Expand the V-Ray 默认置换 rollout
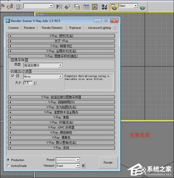Image resolution: width=174 pixels, height=178 pixels. [x=61, y=142]
